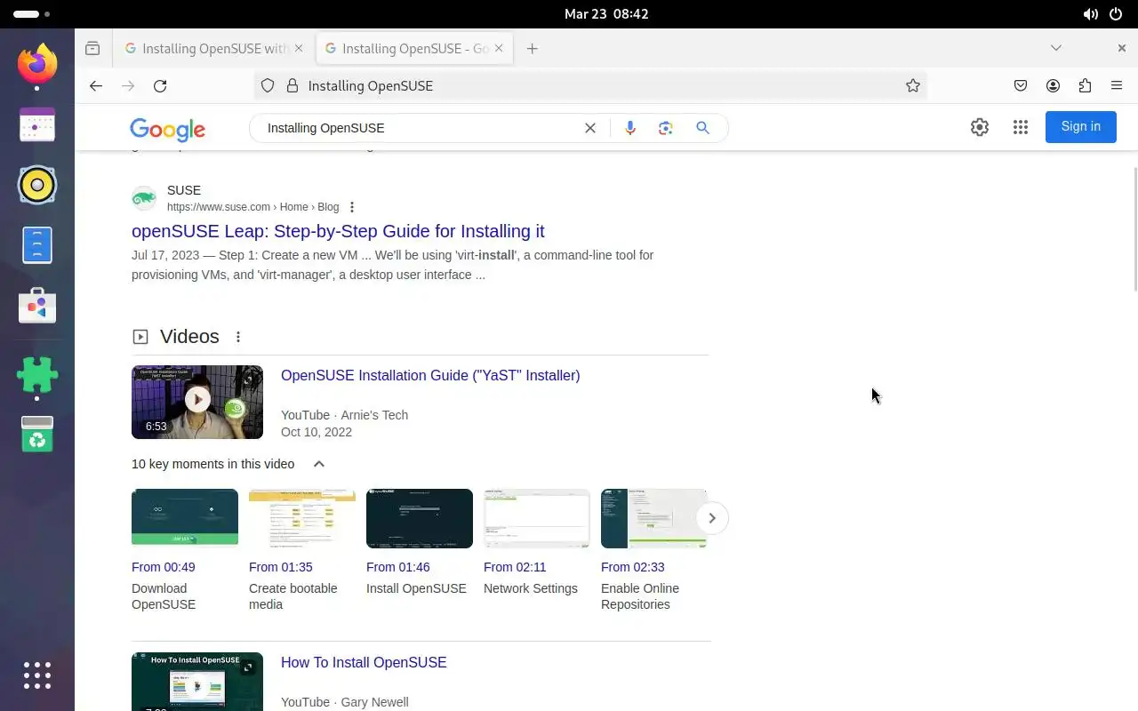The image size is (1138, 711).
Task: Go back to the previous page
Action: point(96,85)
